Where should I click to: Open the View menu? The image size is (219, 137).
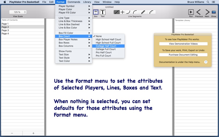(97, 2)
